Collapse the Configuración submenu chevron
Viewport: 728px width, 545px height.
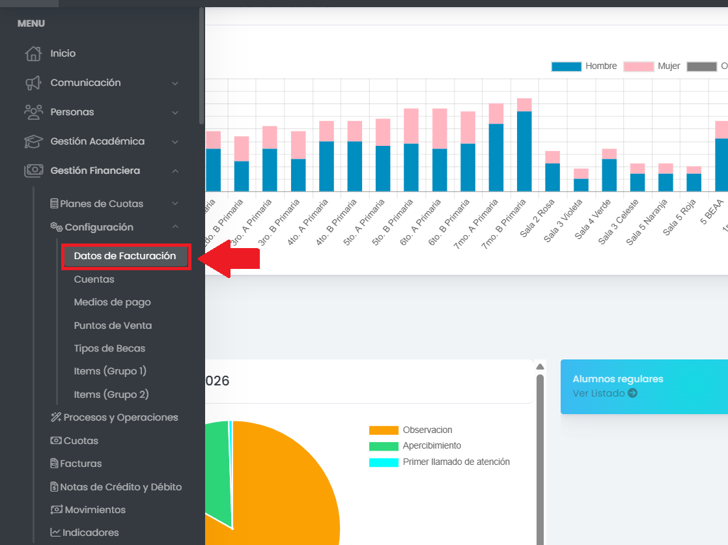[x=175, y=227]
